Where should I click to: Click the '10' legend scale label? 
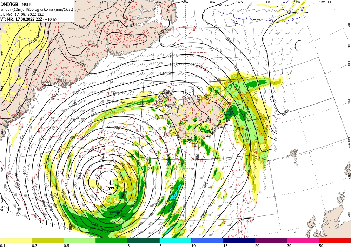193,246
